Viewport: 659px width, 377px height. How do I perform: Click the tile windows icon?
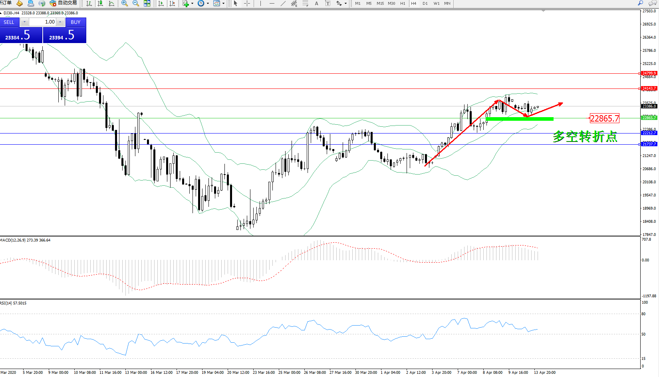pyautogui.click(x=147, y=4)
